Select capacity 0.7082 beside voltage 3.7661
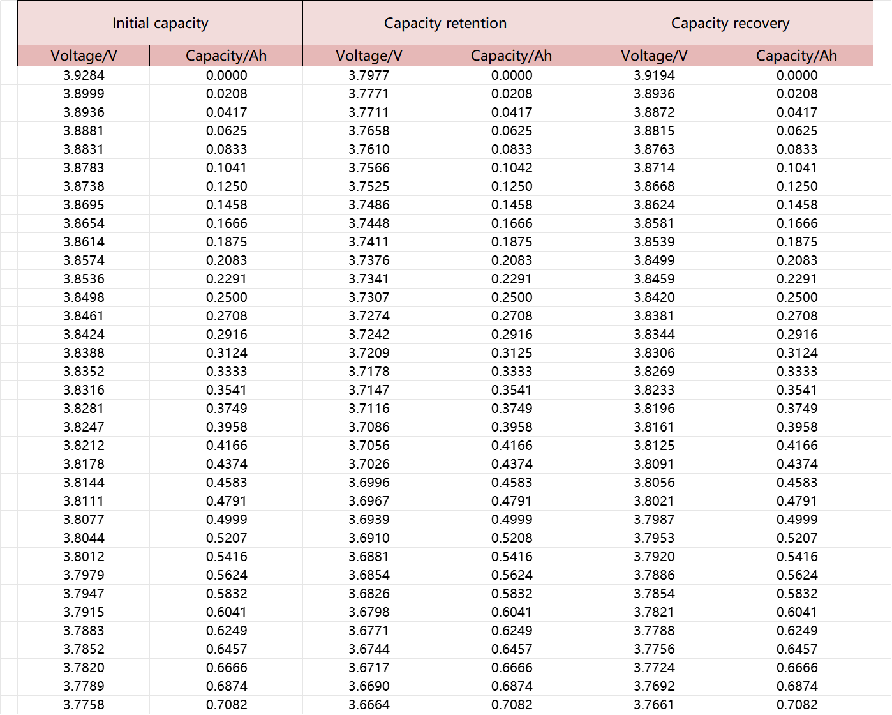892x715 pixels. [x=797, y=705]
